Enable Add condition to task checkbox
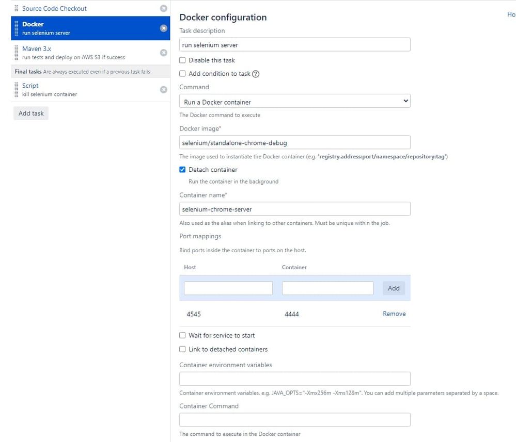The height and width of the screenshot is (442, 516). pos(182,74)
